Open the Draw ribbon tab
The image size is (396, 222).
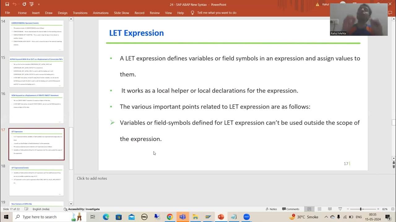pyautogui.click(x=49, y=13)
